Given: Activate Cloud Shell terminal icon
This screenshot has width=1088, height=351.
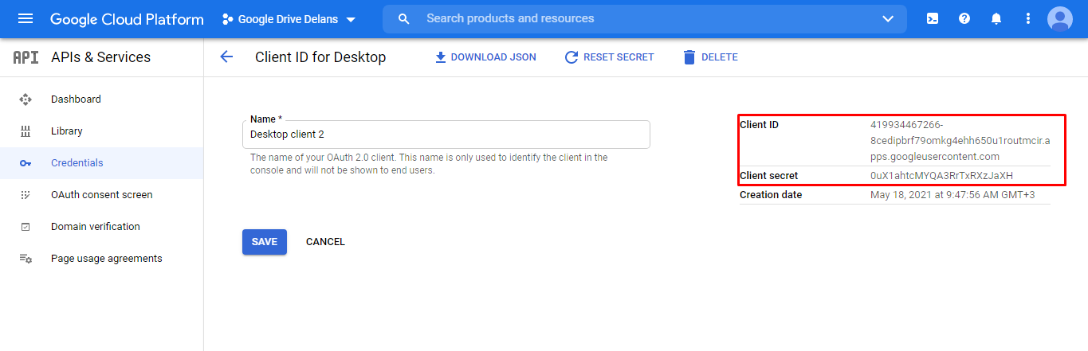Looking at the screenshot, I should click(x=933, y=18).
